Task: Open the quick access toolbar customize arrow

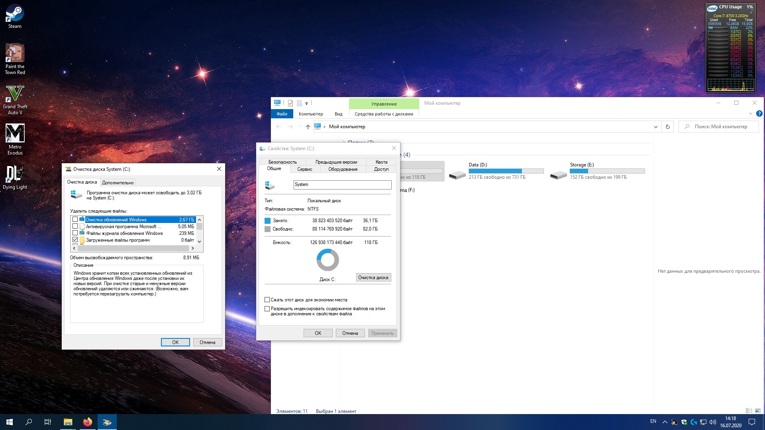Action: tap(306, 103)
